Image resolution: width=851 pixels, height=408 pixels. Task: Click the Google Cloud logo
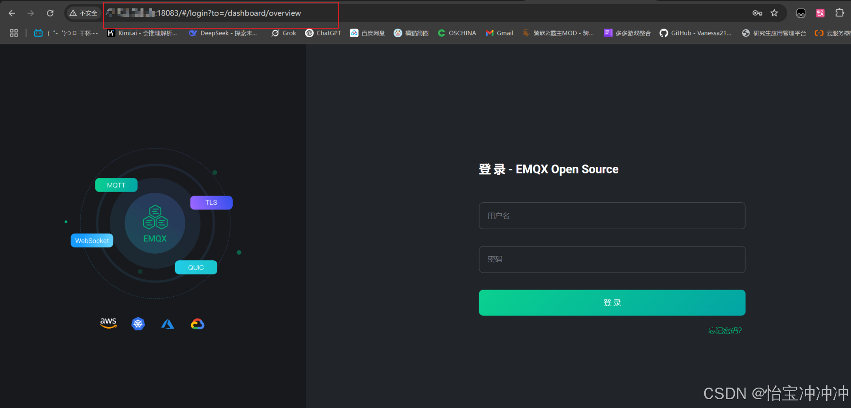198,324
